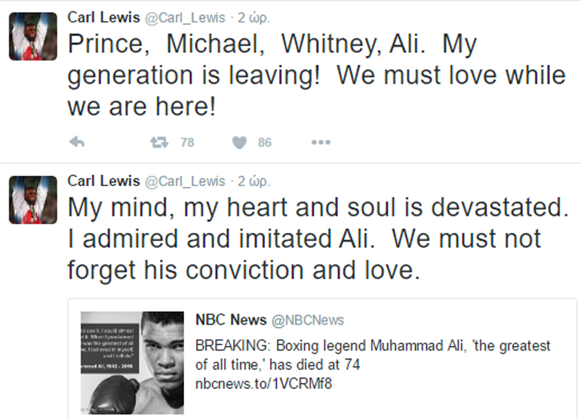The height and width of the screenshot is (419, 581).
Task: Open Carl Lewis profile name in the top tweet
Action: pos(103,17)
